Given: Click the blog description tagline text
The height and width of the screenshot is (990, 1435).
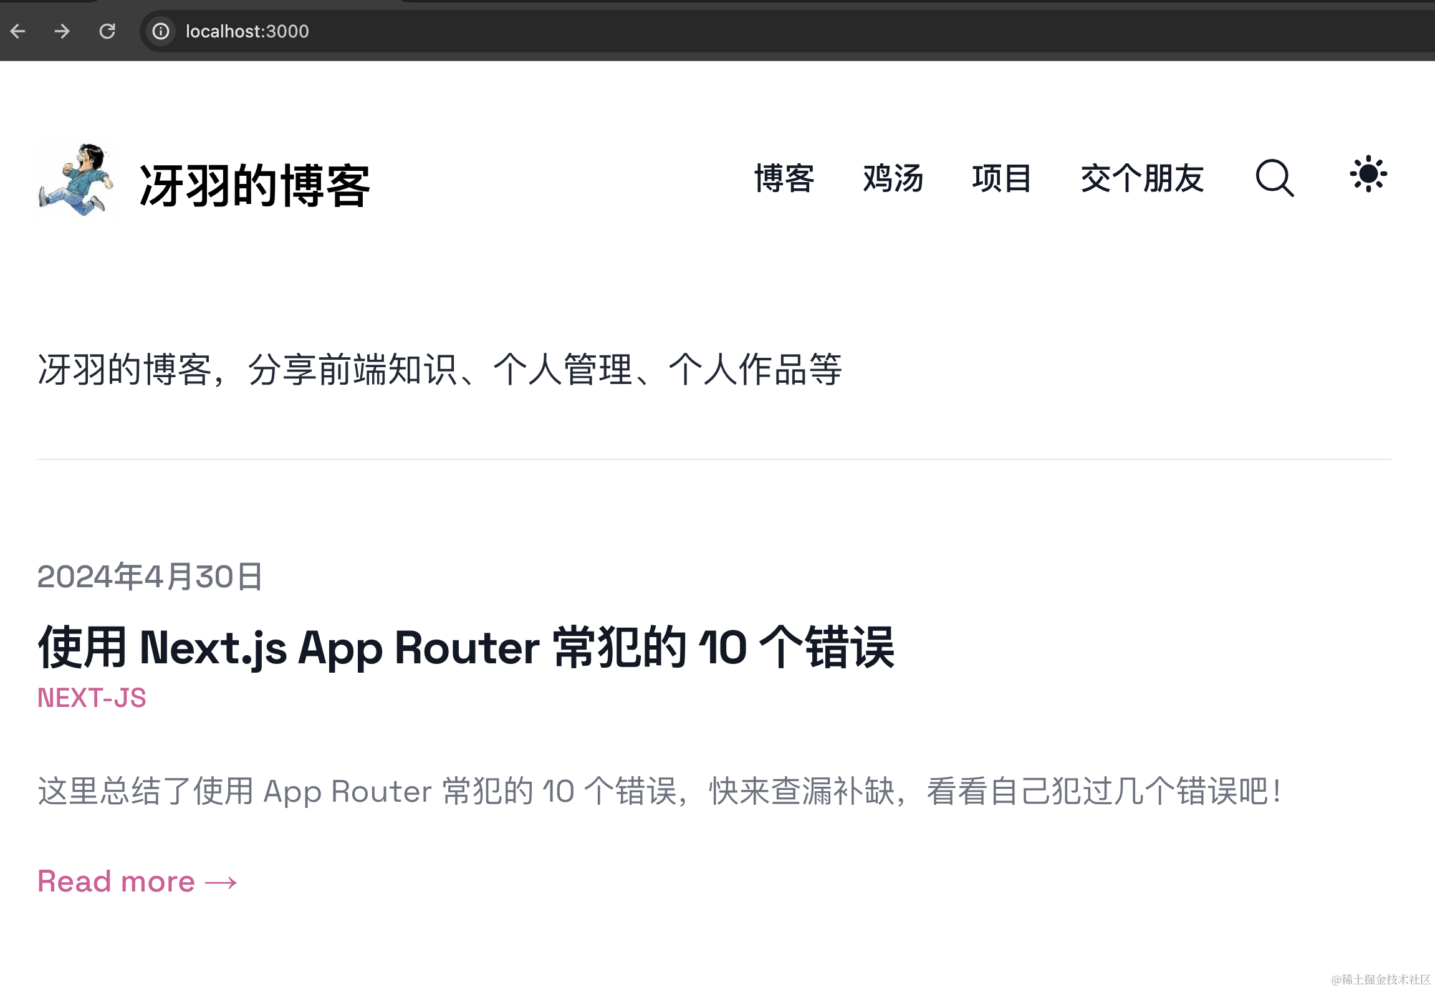Looking at the screenshot, I should pos(439,370).
